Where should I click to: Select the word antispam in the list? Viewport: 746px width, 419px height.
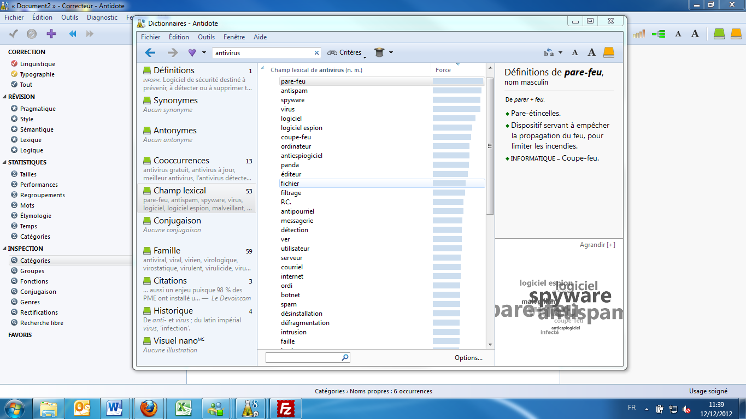pyautogui.click(x=294, y=91)
